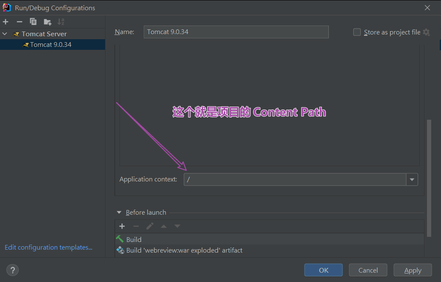This screenshot has width=441, height=282.
Task: Click the Tomcat icon beside Tomcat 9.0.34
Action: [x=26, y=44]
